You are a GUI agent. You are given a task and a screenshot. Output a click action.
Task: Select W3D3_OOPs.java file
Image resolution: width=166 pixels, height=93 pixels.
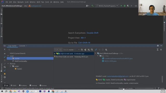coord(110,61)
